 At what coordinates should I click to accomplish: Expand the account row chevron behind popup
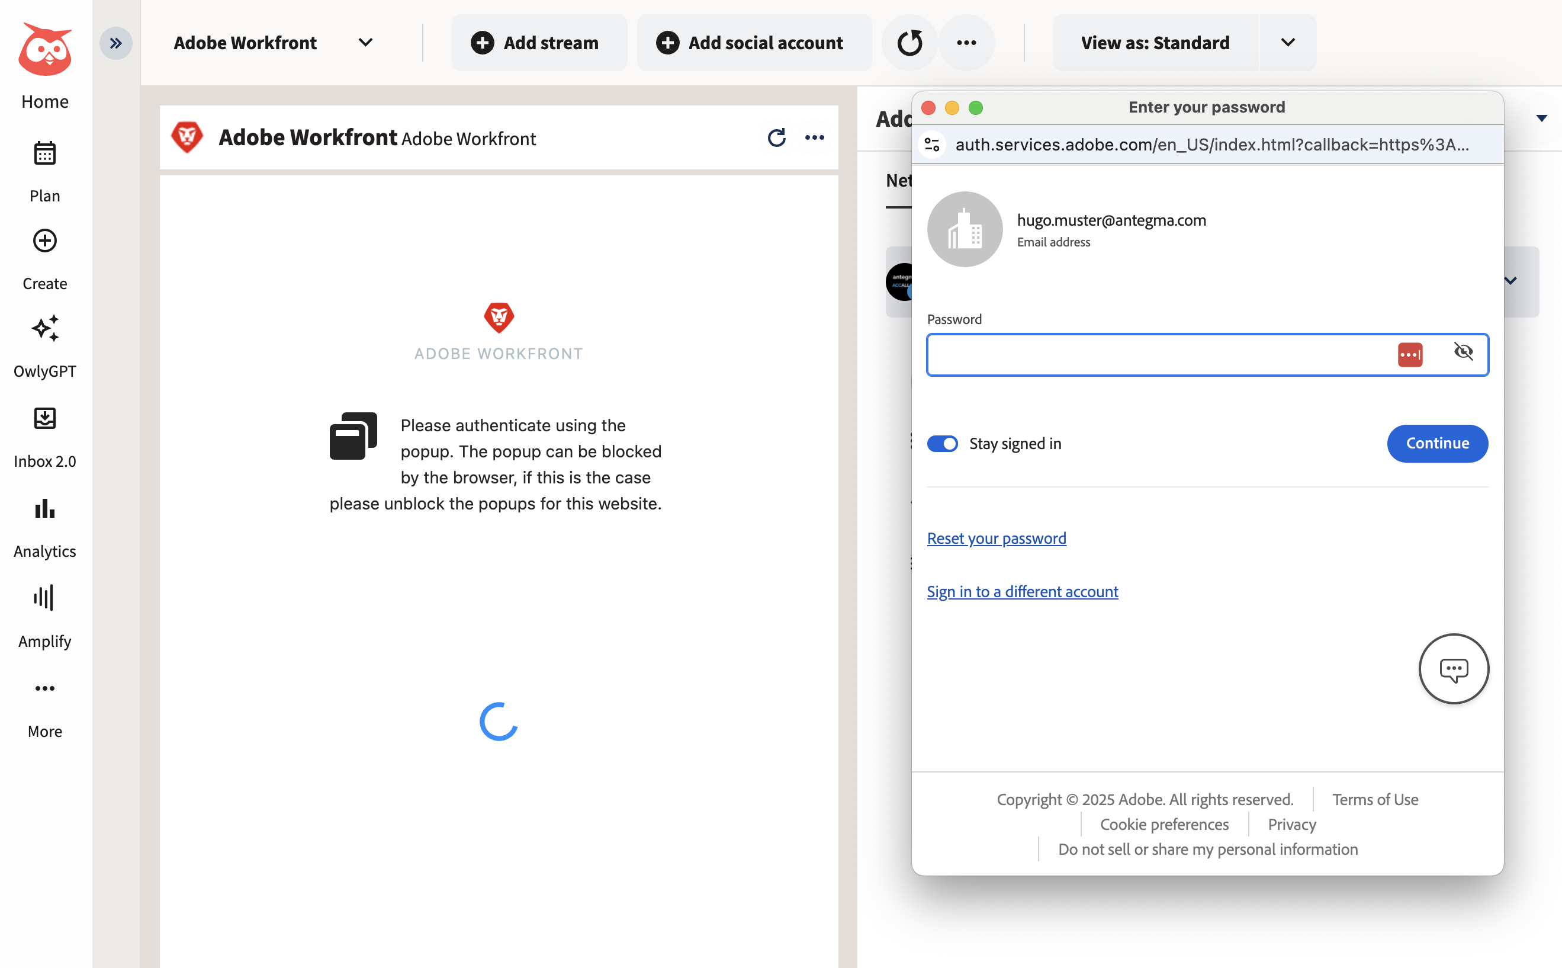(1511, 280)
